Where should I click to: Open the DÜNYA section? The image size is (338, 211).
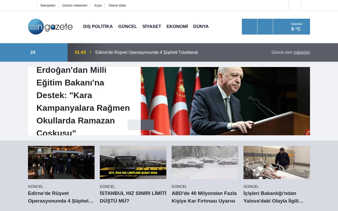pyautogui.click(x=201, y=26)
